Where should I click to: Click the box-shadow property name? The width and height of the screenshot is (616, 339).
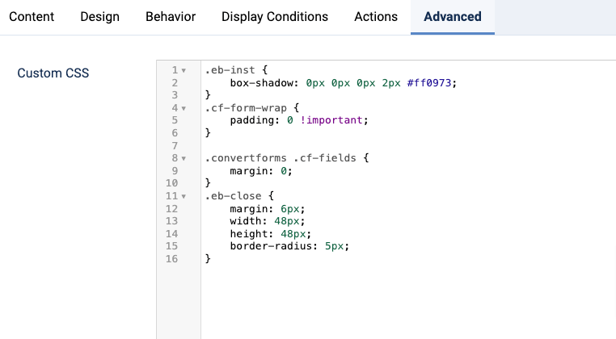(x=262, y=83)
